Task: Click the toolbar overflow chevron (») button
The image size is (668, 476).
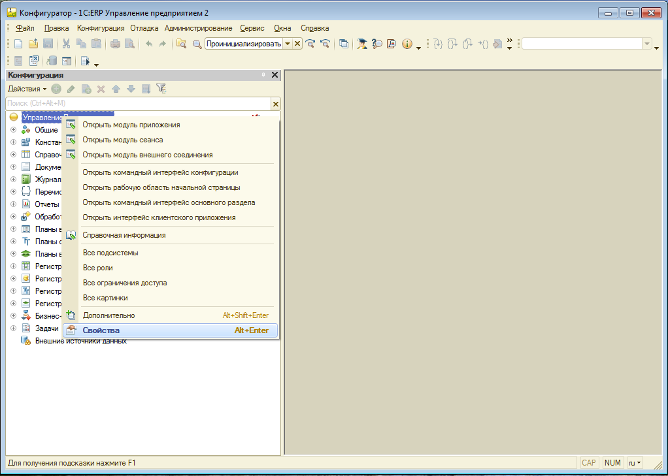Action: point(510,41)
